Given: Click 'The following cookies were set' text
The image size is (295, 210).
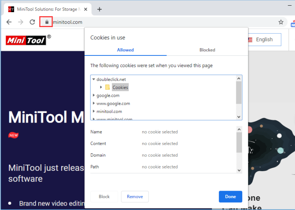Looking at the screenshot, I should pyautogui.click(x=152, y=66).
